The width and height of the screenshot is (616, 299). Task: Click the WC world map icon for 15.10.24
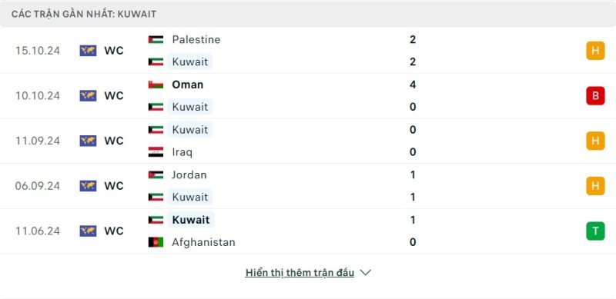tap(88, 51)
